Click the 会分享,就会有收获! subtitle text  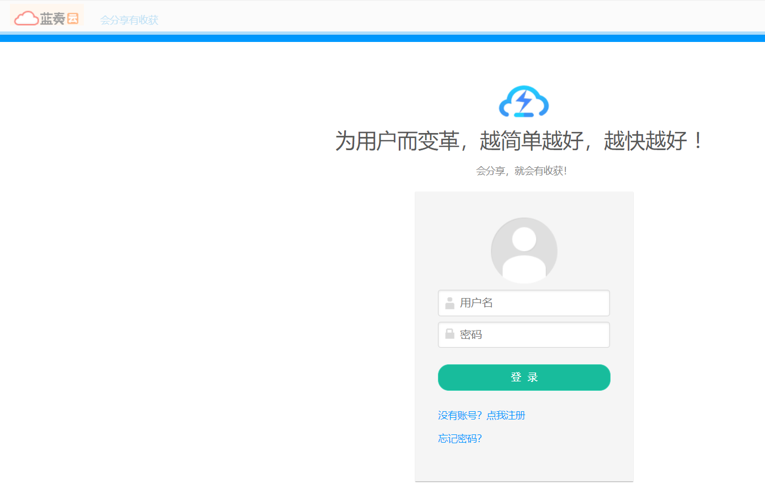tap(521, 171)
